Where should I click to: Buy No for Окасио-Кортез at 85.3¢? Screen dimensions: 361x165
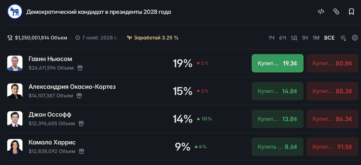(x=332, y=91)
